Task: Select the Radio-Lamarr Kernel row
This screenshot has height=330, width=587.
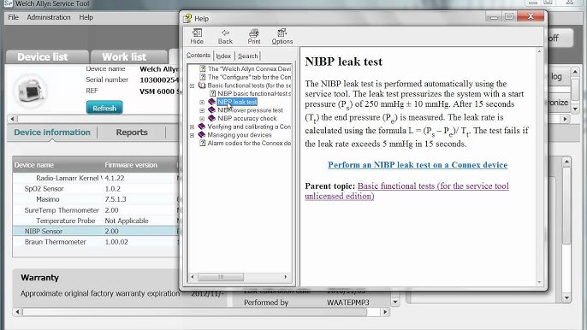Action: click(96, 178)
